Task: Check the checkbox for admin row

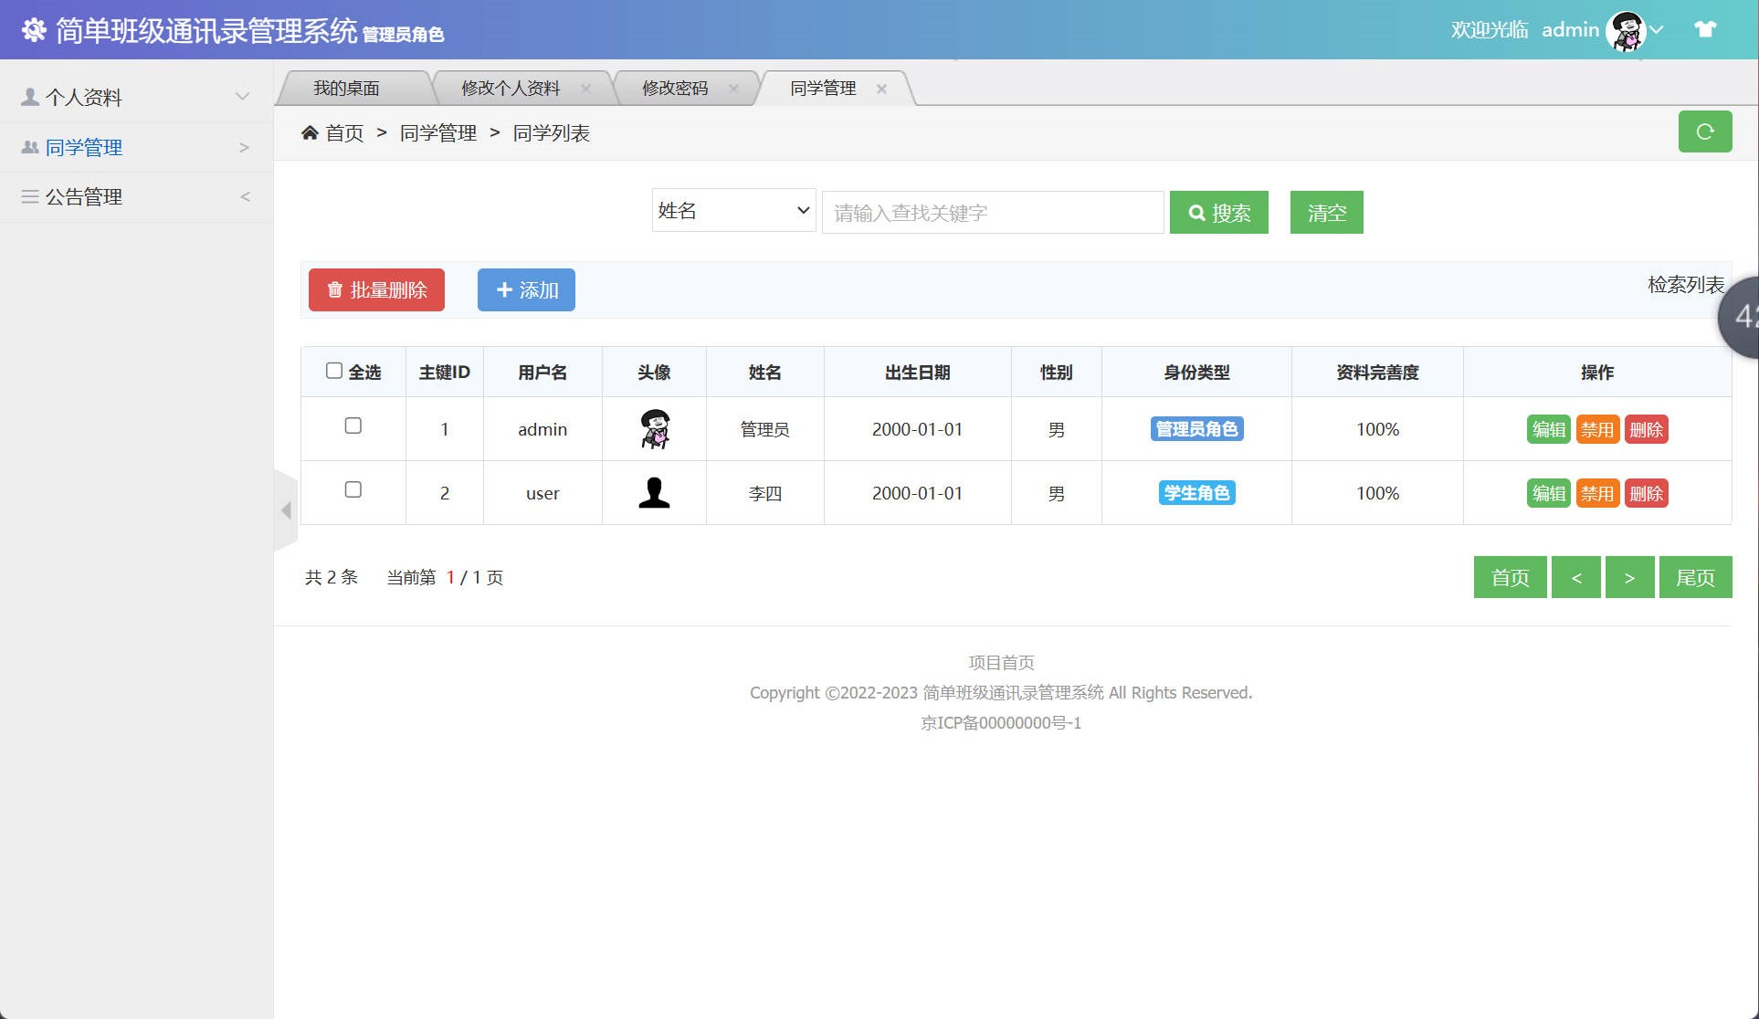Action: coord(353,426)
